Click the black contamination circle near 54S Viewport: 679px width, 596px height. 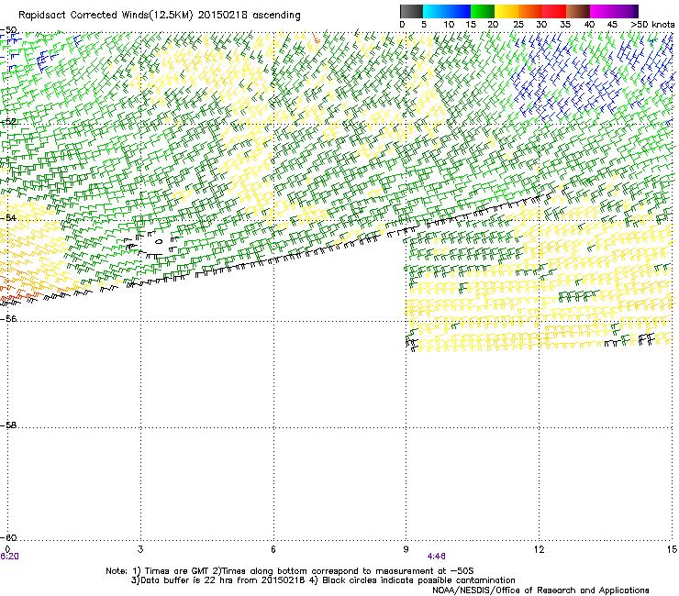point(159,241)
